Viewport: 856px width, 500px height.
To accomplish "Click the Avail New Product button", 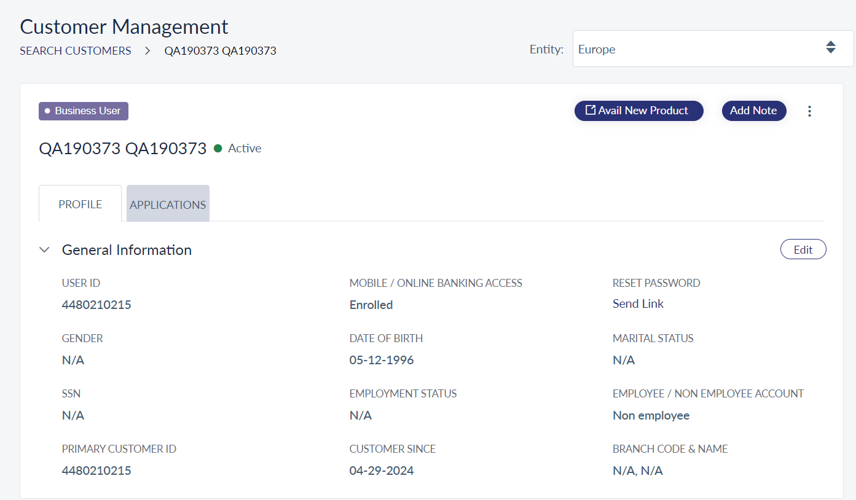I will click(x=638, y=111).
